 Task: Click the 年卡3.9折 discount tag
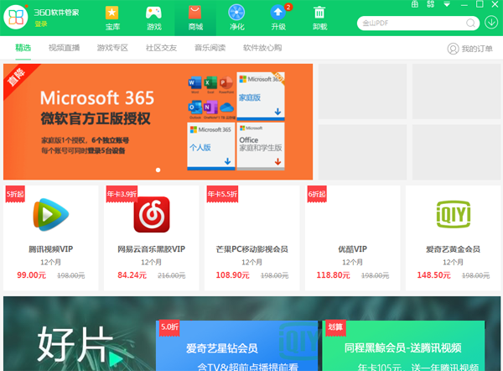pyautogui.click(x=122, y=194)
